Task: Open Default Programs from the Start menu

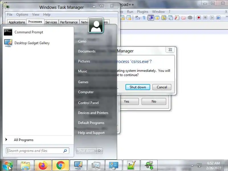Action: click(x=91, y=123)
